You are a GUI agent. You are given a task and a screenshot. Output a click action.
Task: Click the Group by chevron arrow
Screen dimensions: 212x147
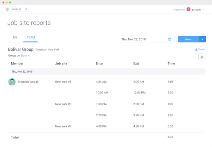pyautogui.click(x=29, y=56)
